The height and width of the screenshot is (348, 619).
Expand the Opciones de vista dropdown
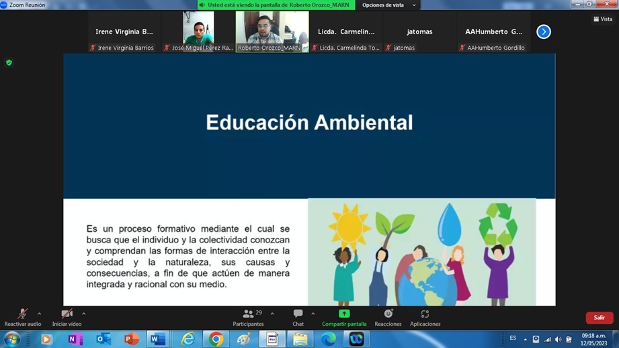tap(388, 5)
